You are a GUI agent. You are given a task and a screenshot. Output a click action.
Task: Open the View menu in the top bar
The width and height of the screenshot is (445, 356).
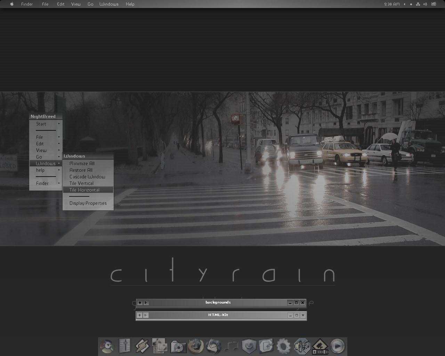pos(76,4)
